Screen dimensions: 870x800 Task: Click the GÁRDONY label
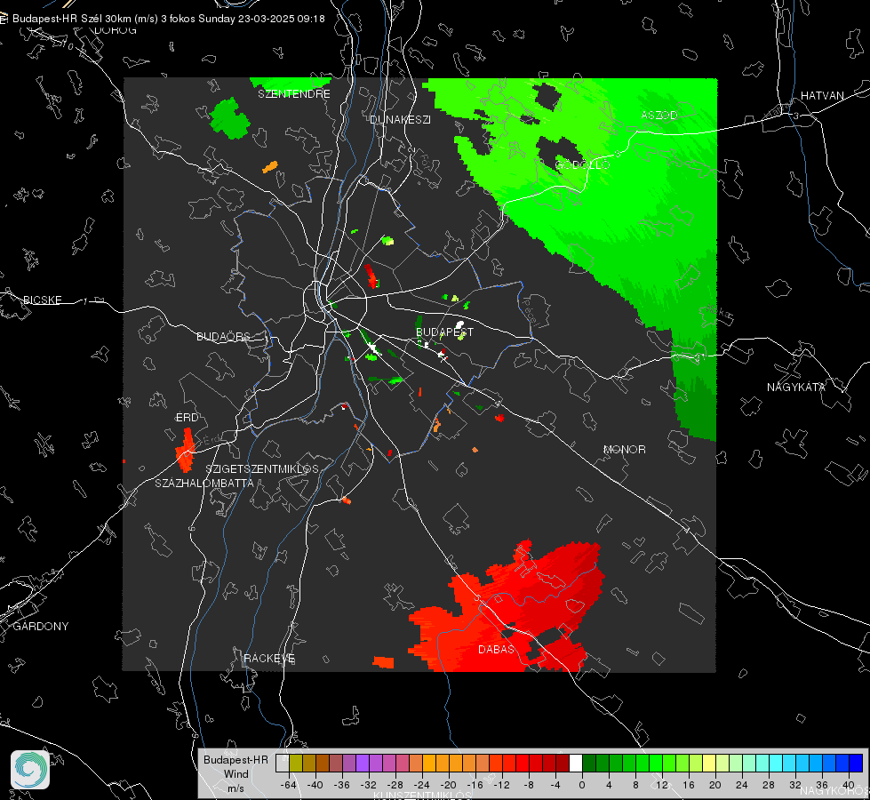pyautogui.click(x=41, y=627)
